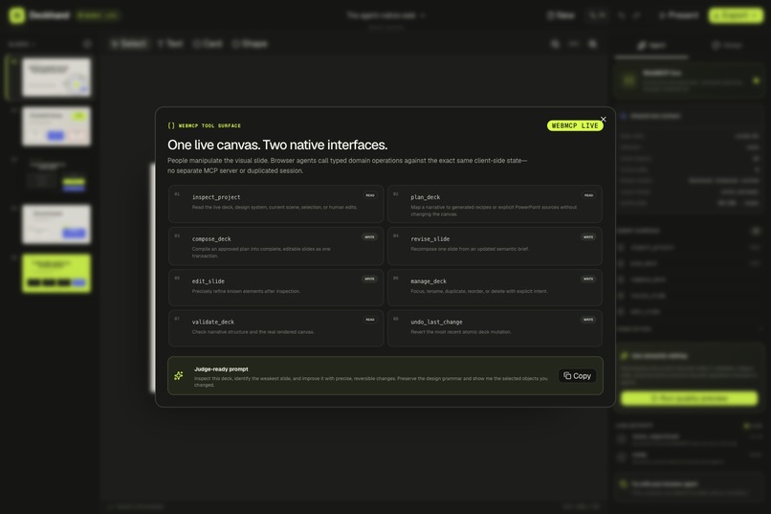Click the sparkle icon beside Judge-ready prompt
This screenshot has height=514, width=771.
pyautogui.click(x=179, y=376)
